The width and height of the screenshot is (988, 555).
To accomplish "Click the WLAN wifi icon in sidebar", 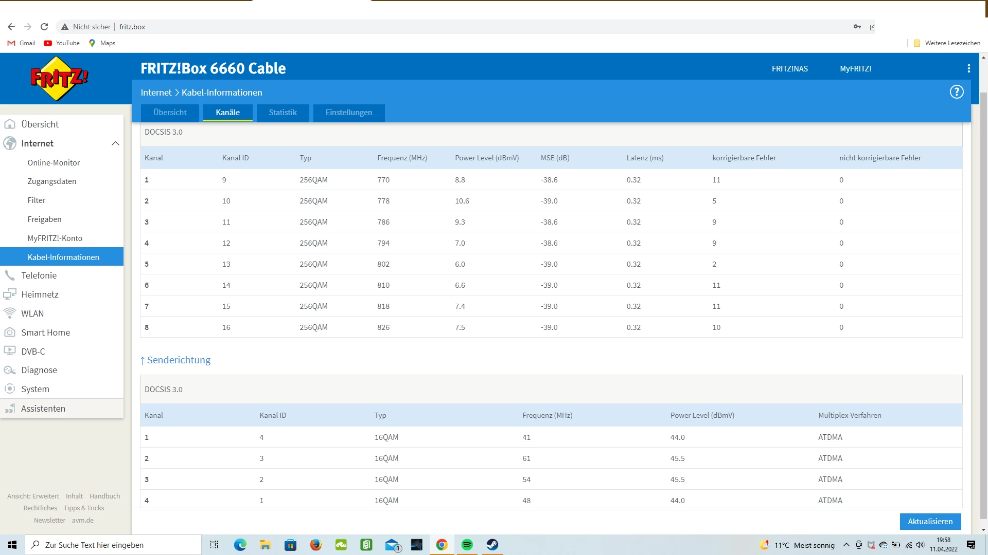I will pos(9,313).
